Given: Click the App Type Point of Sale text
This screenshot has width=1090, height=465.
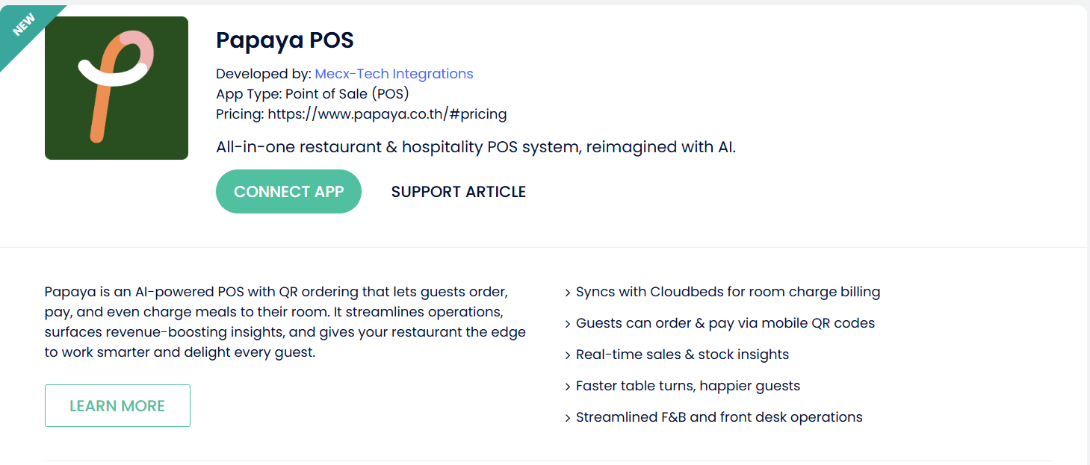Looking at the screenshot, I should point(312,94).
